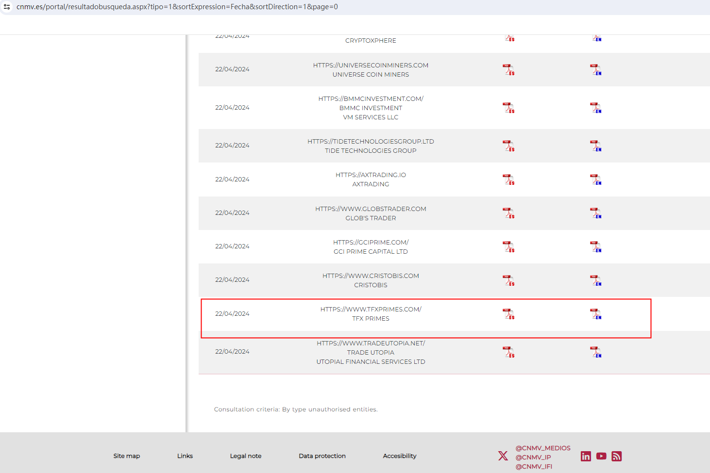Open English PDF for Glob's Trader
The width and height of the screenshot is (710, 473).
[x=596, y=213]
